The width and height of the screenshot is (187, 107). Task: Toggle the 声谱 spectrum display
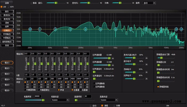[x=59, y=90]
